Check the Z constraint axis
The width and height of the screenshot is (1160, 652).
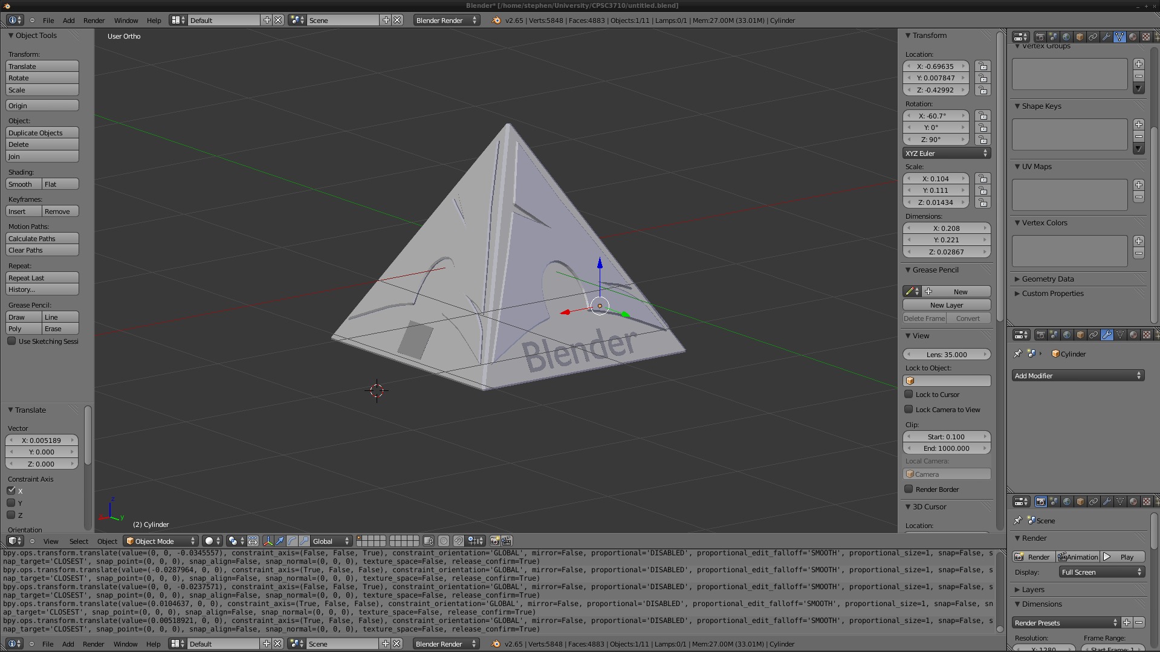pyautogui.click(x=11, y=515)
